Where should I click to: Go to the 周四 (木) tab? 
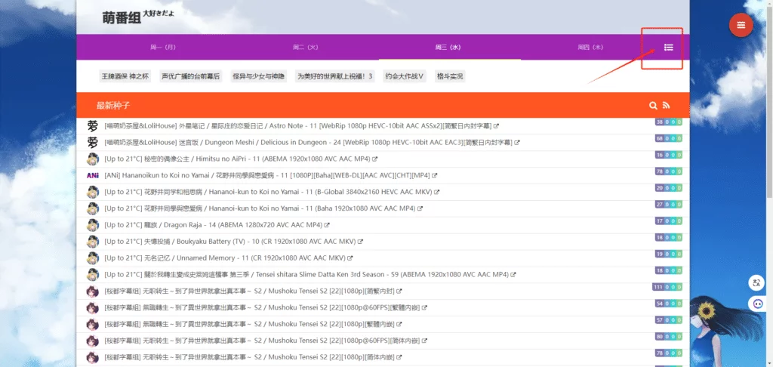click(x=590, y=48)
